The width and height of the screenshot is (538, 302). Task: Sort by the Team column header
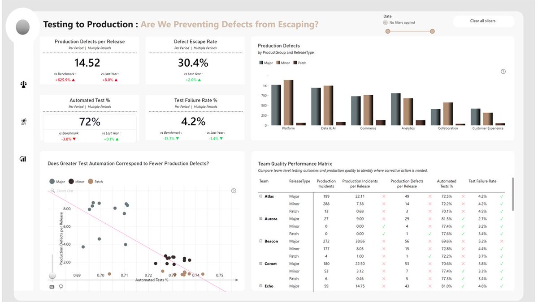pos(264,181)
